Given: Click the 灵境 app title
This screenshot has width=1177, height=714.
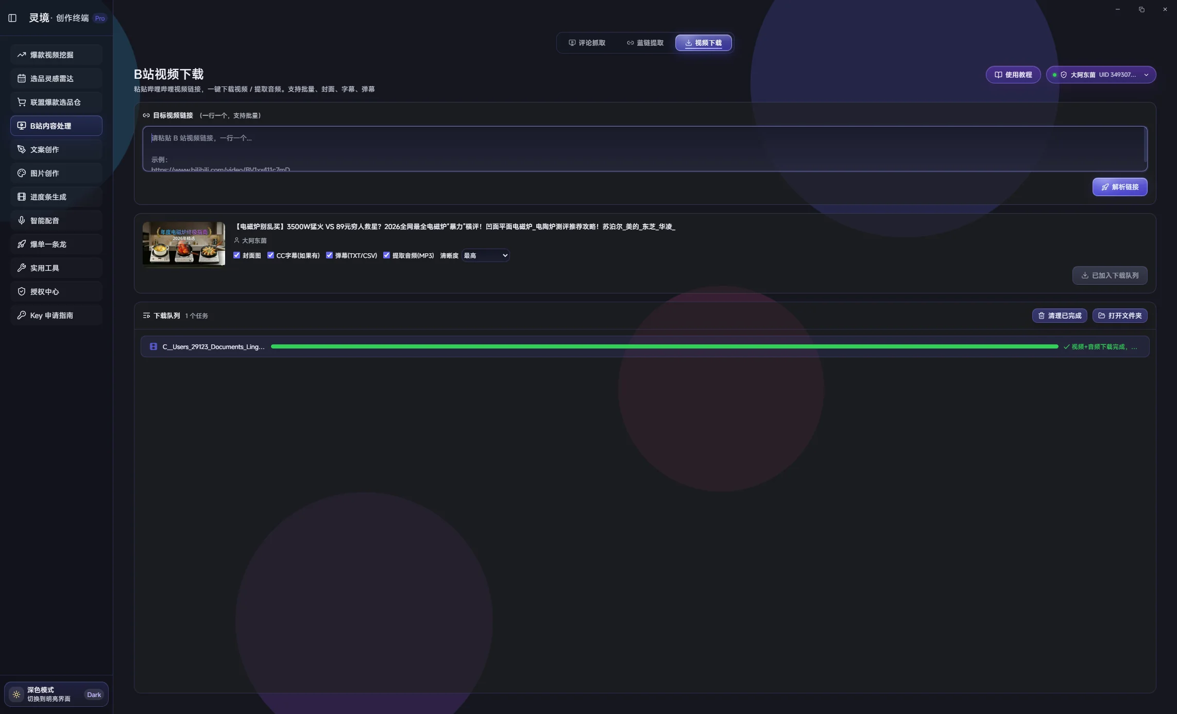Looking at the screenshot, I should [39, 18].
